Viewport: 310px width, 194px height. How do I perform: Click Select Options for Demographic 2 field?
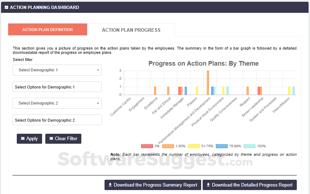click(x=57, y=120)
